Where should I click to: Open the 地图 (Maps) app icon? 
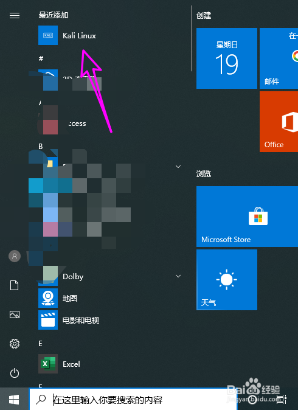click(48, 298)
